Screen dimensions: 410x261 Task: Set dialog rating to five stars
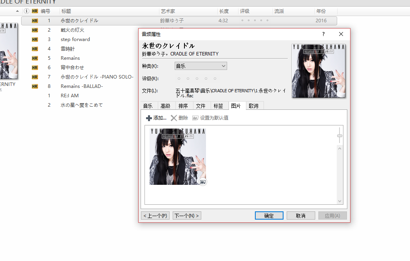click(x=215, y=79)
